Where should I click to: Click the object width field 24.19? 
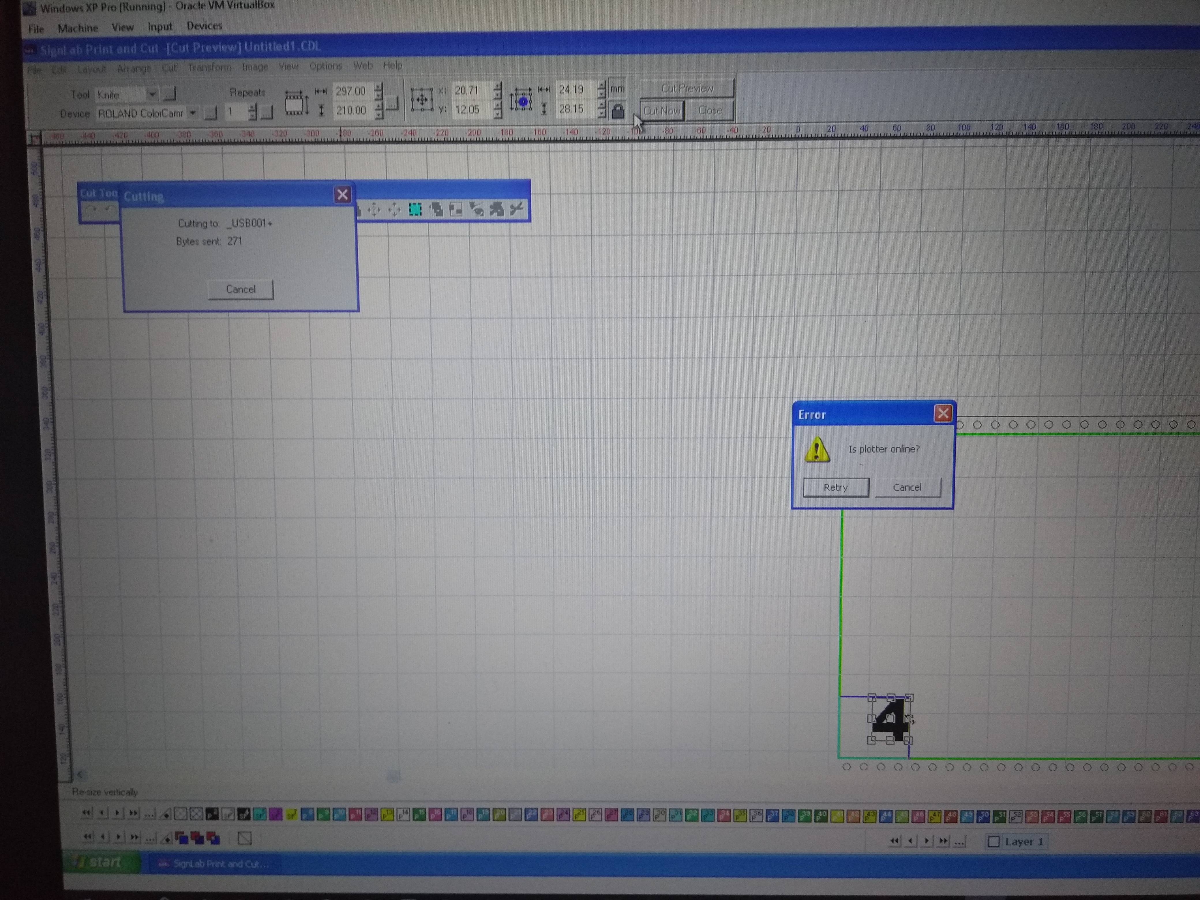pos(576,89)
